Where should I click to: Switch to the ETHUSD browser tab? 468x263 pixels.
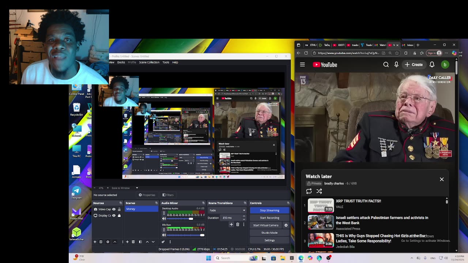pyautogui.click(x=311, y=45)
